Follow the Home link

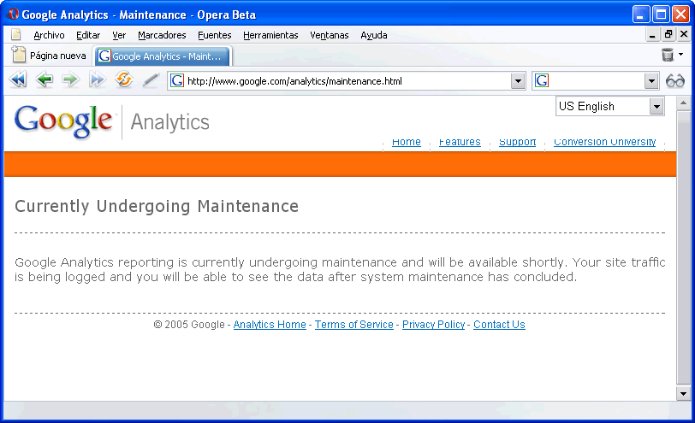click(x=407, y=142)
